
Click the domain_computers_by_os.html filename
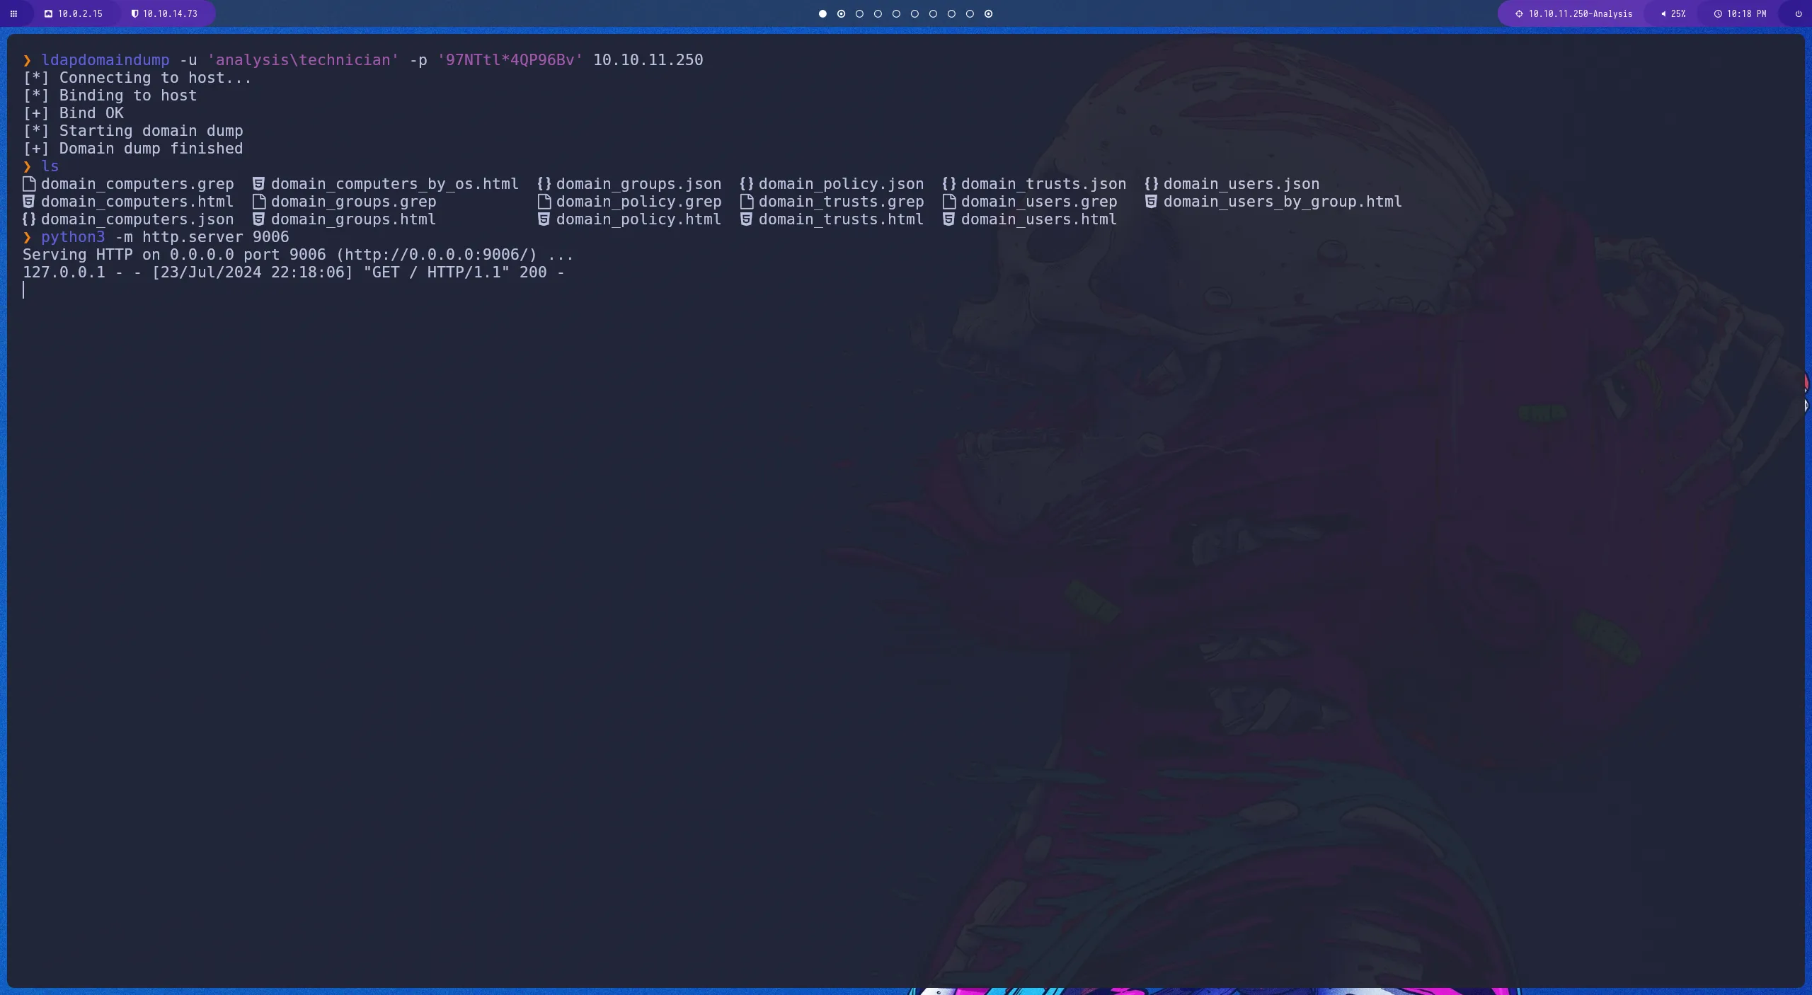pos(394,184)
